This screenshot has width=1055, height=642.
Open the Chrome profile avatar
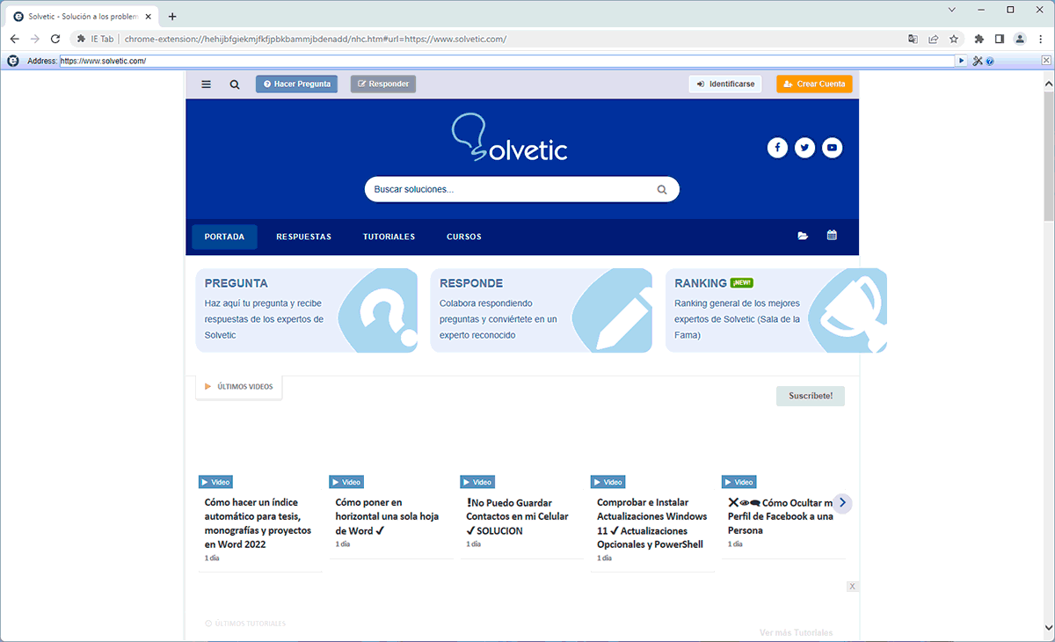pos(1020,39)
